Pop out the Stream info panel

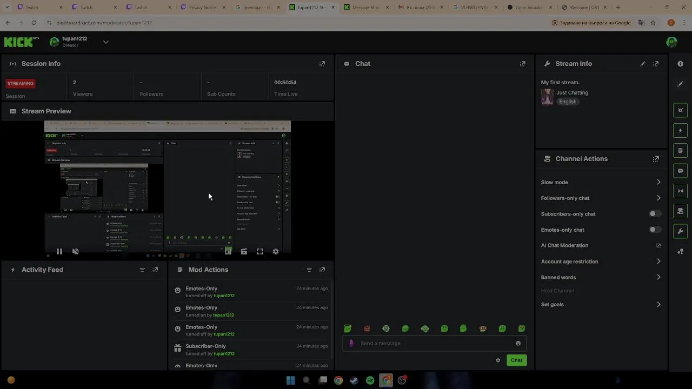click(x=656, y=64)
